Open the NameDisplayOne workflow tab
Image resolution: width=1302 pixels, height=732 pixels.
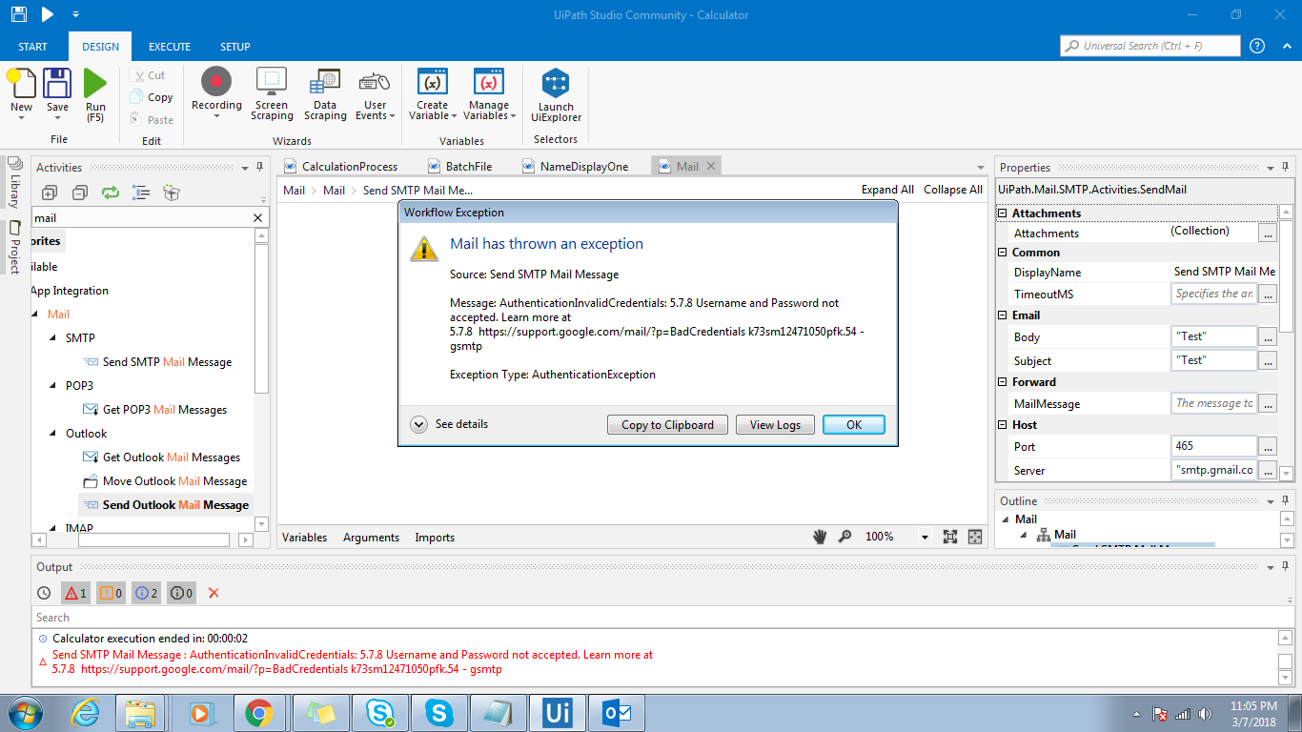click(576, 166)
